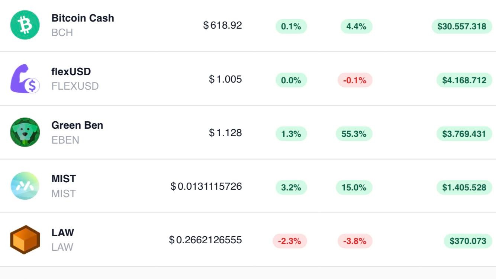Click the Bitcoin Cash green coin icon
496x279 pixels.
[x=25, y=25]
